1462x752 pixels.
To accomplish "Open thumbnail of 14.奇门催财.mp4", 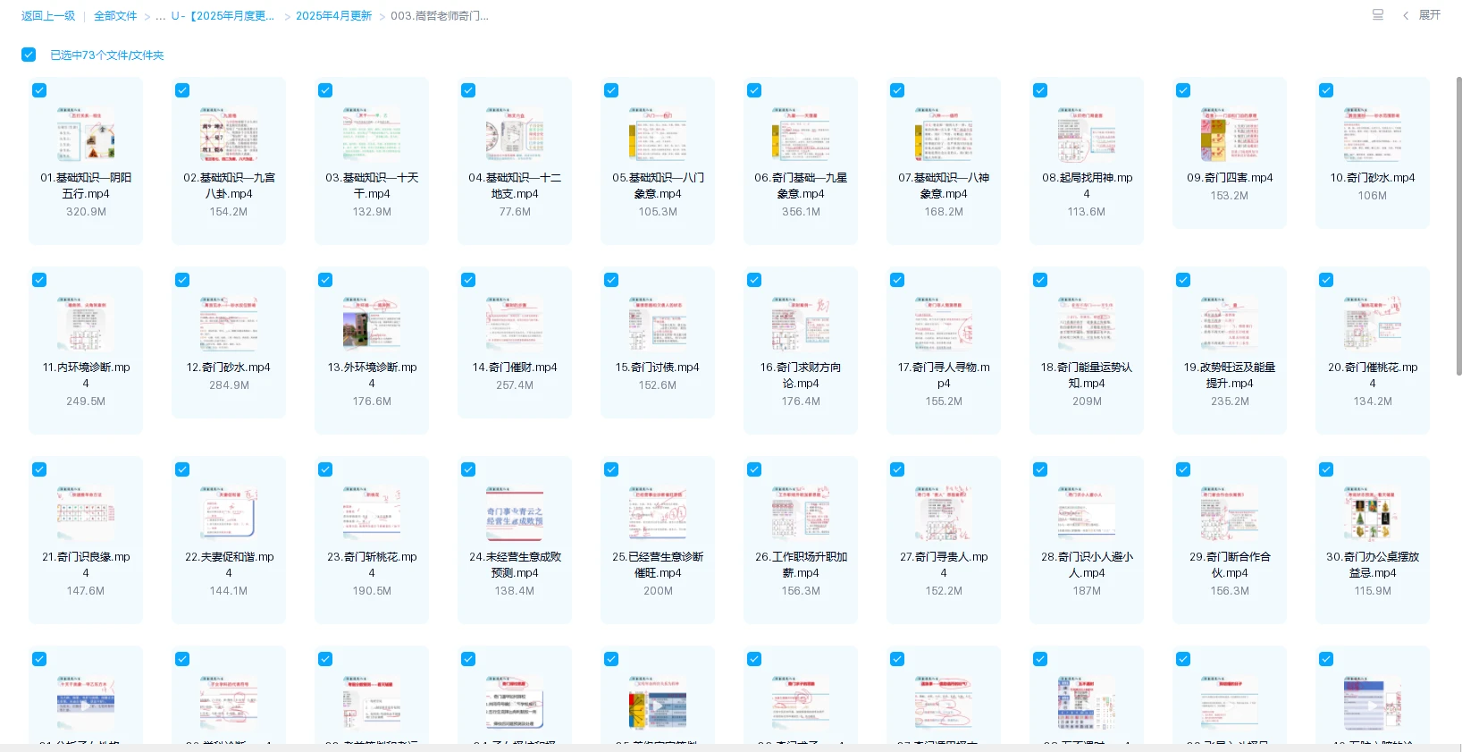I will pos(515,324).
